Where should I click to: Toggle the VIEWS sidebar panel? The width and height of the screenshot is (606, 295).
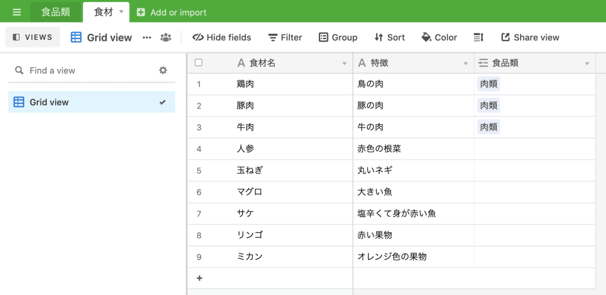(33, 37)
